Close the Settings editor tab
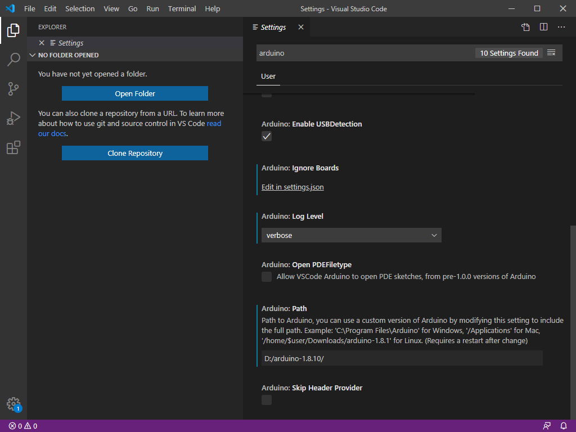Image resolution: width=576 pixels, height=432 pixels. [301, 27]
